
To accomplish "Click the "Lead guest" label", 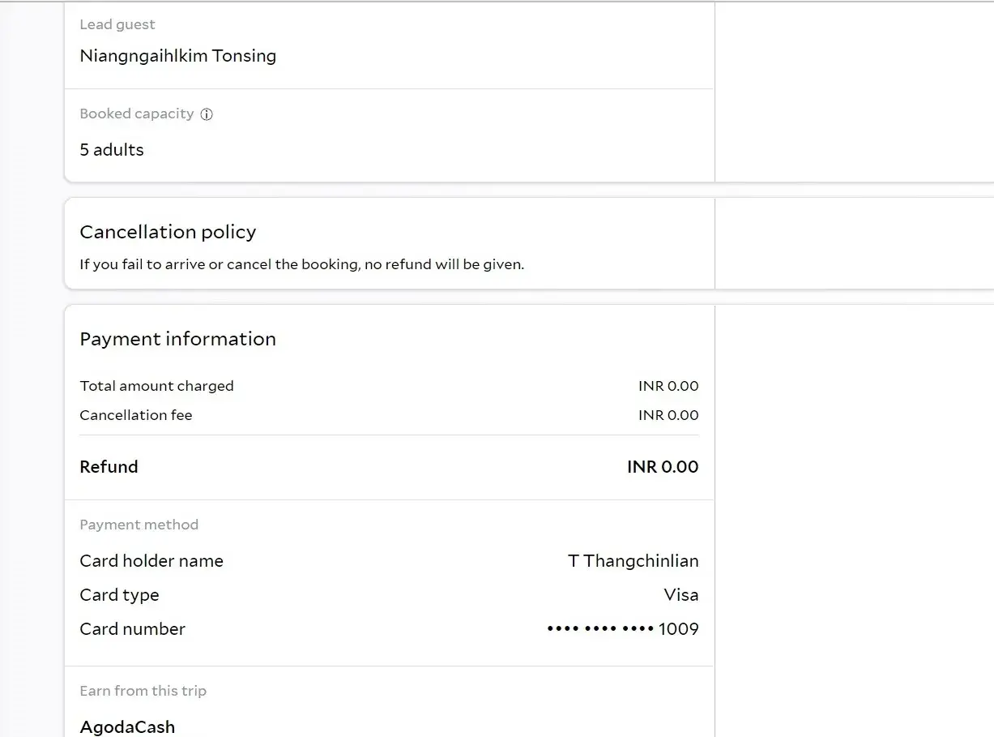I will tap(117, 24).
